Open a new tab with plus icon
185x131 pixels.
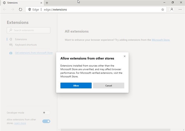coord(47,3)
